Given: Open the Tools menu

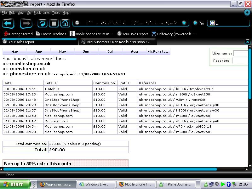Looking at the screenshot, I should pyautogui.click(x=56, y=13).
